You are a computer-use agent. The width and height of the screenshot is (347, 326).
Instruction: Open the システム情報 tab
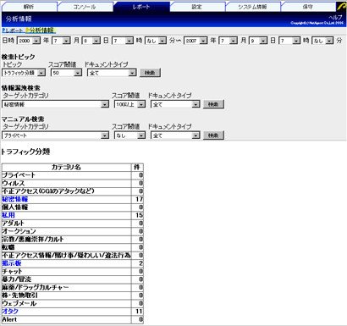(x=252, y=7)
